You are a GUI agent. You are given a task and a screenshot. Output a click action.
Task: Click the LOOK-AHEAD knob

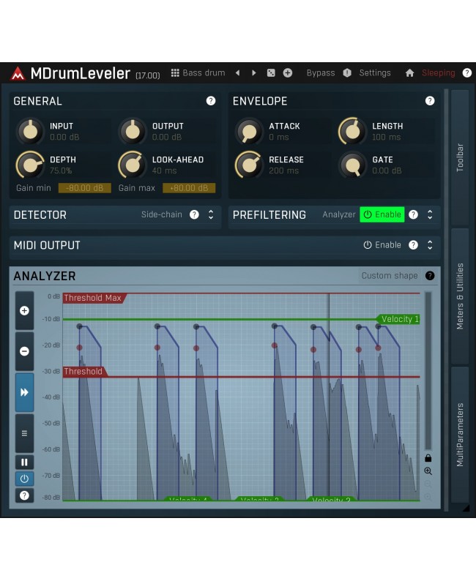pos(133,165)
